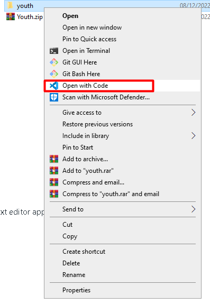Select Open in new window
The width and height of the screenshot is (210, 305).
click(92, 27)
